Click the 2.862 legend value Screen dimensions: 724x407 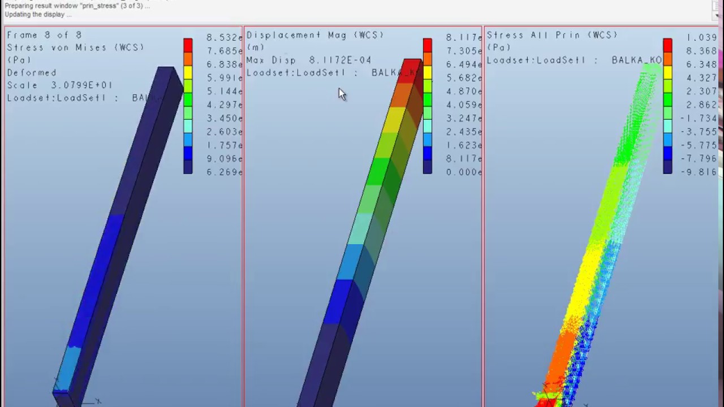(x=702, y=105)
